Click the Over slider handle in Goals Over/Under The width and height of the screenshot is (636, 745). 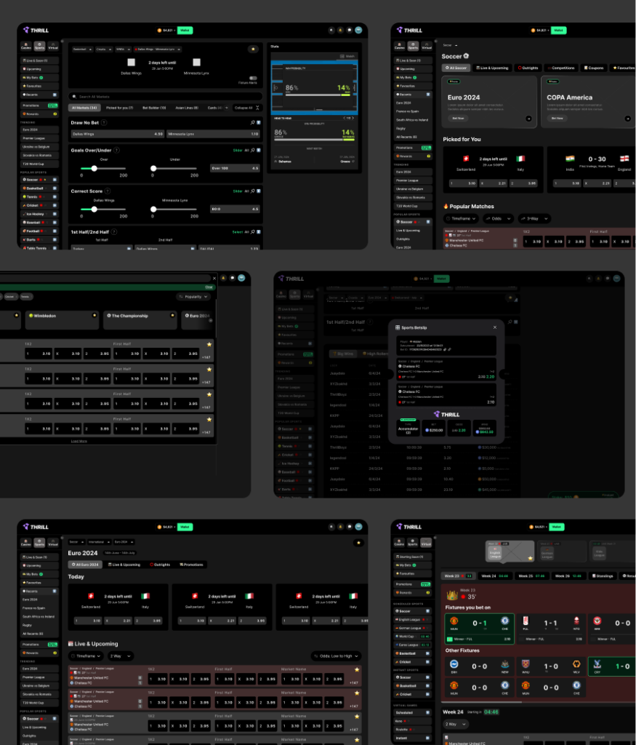[94, 168]
